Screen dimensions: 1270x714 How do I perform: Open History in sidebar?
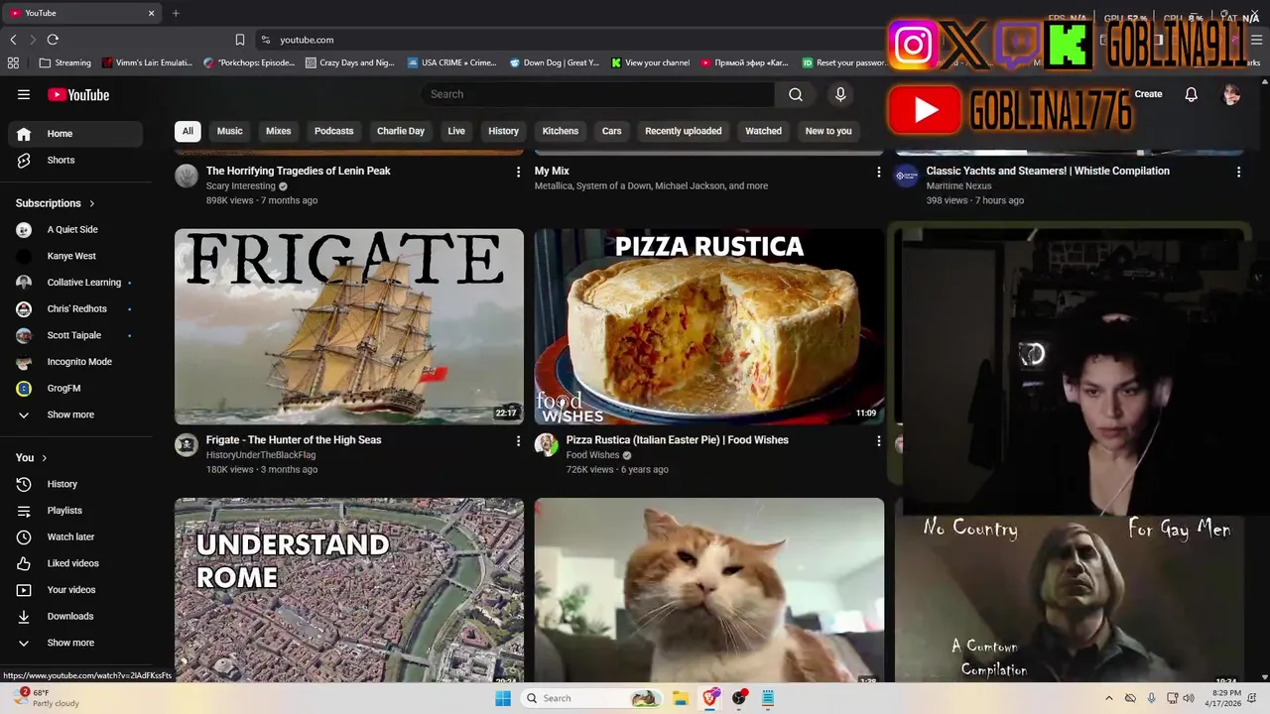coord(75,484)
